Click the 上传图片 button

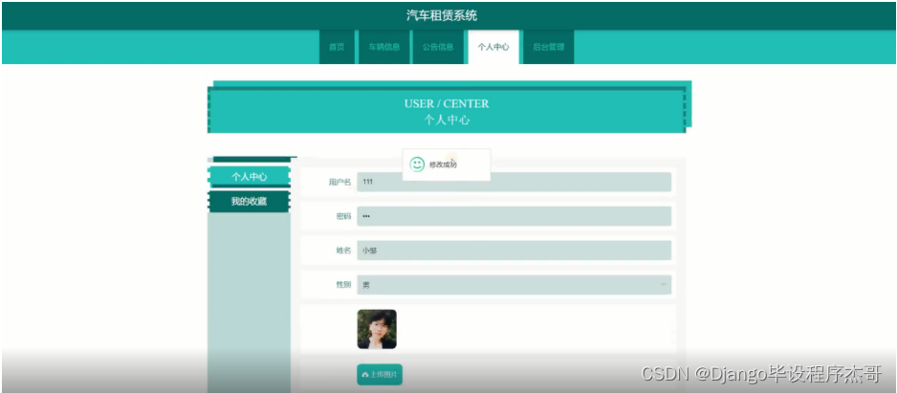tap(380, 375)
